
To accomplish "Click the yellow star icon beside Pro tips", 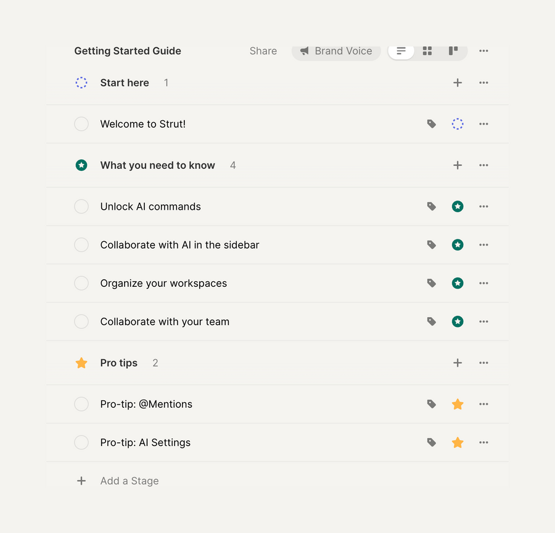I will [81, 363].
